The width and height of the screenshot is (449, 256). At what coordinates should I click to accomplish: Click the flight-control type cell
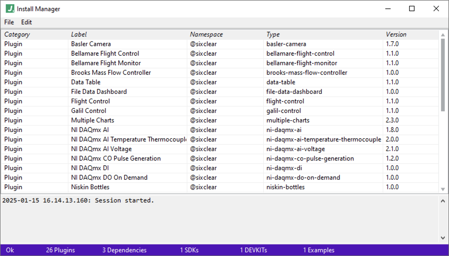tap(285, 101)
